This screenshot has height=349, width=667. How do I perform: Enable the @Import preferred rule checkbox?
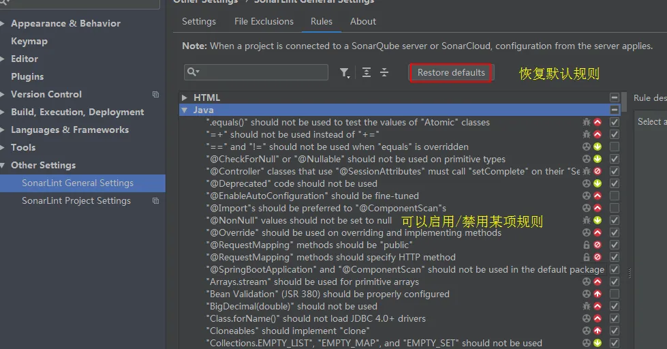(x=615, y=208)
